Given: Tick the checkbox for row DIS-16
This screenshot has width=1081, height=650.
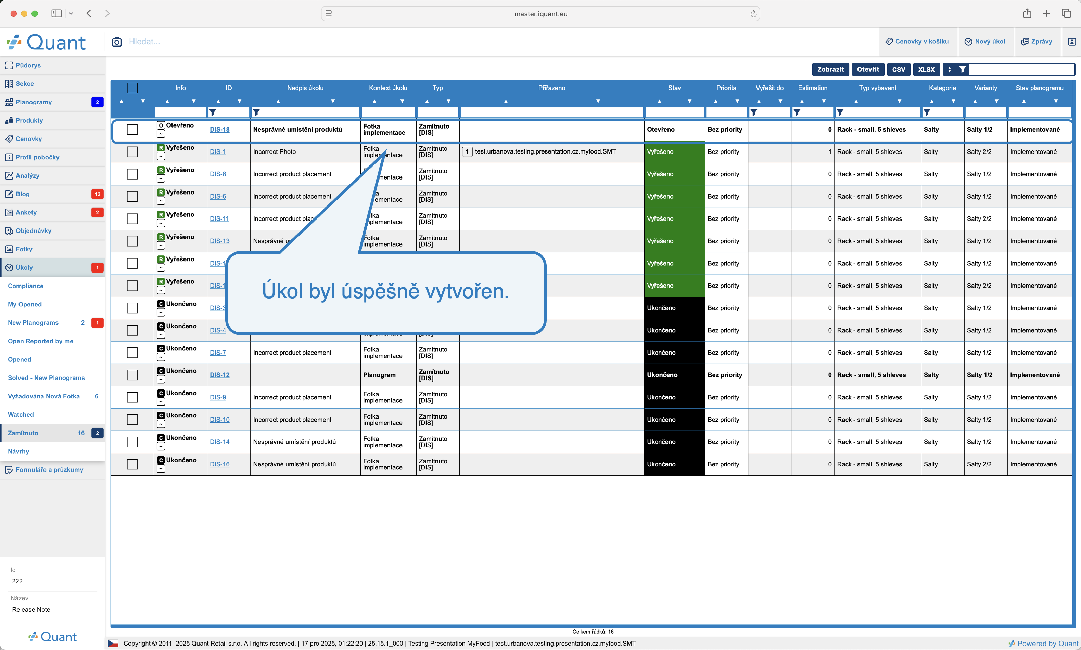Looking at the screenshot, I should point(132,464).
